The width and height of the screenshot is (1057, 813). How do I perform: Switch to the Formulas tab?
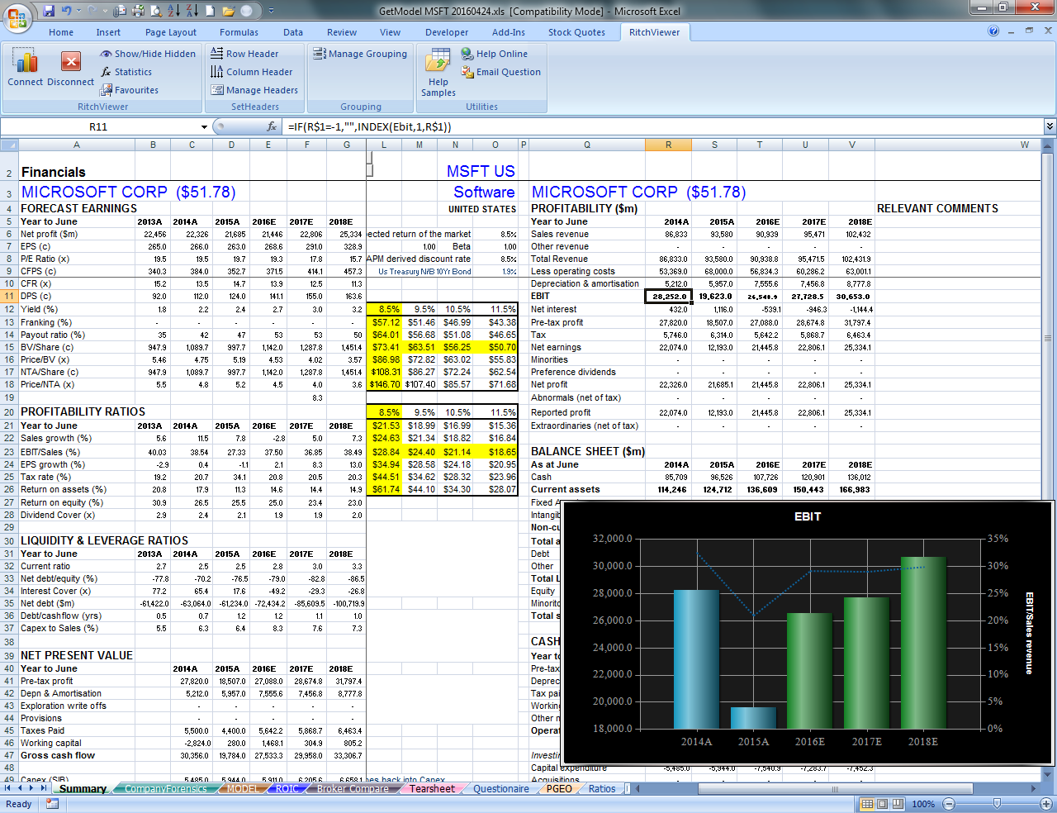[x=239, y=32]
